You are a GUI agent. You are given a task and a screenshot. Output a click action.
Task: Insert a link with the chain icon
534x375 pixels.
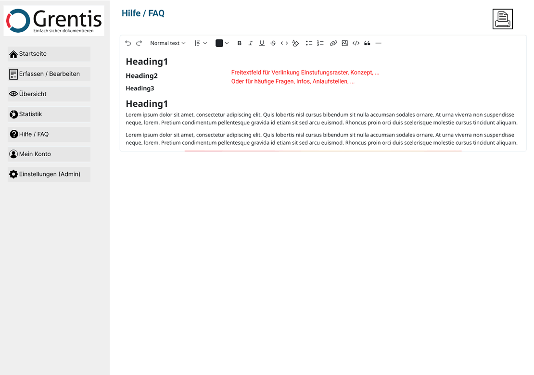[x=333, y=43]
